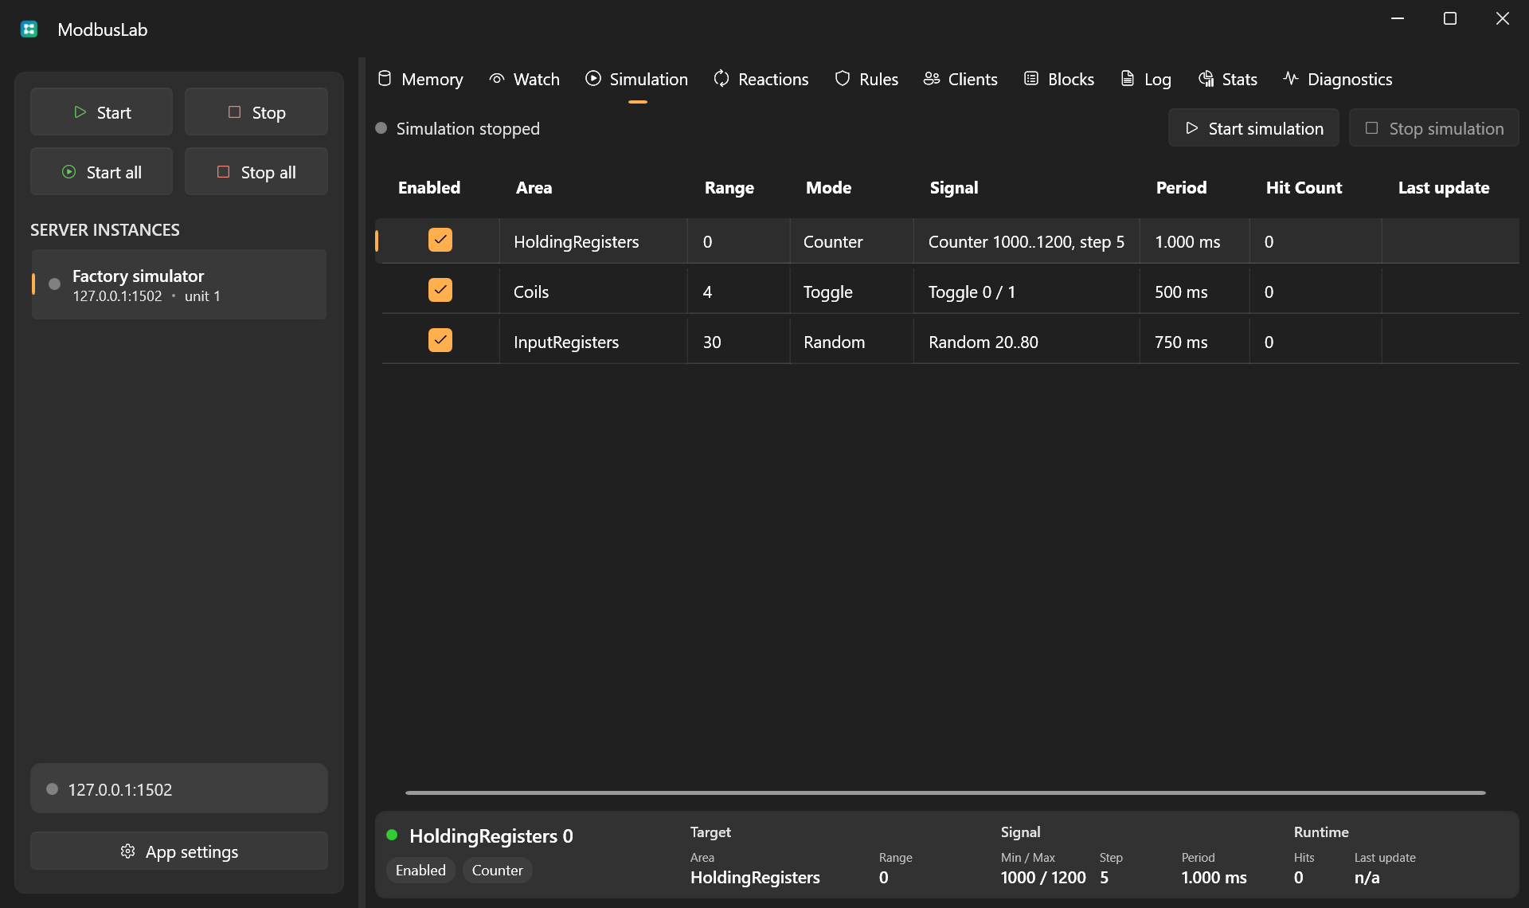1529x908 pixels.
Task: Open the Watch tab
Action: (x=524, y=79)
